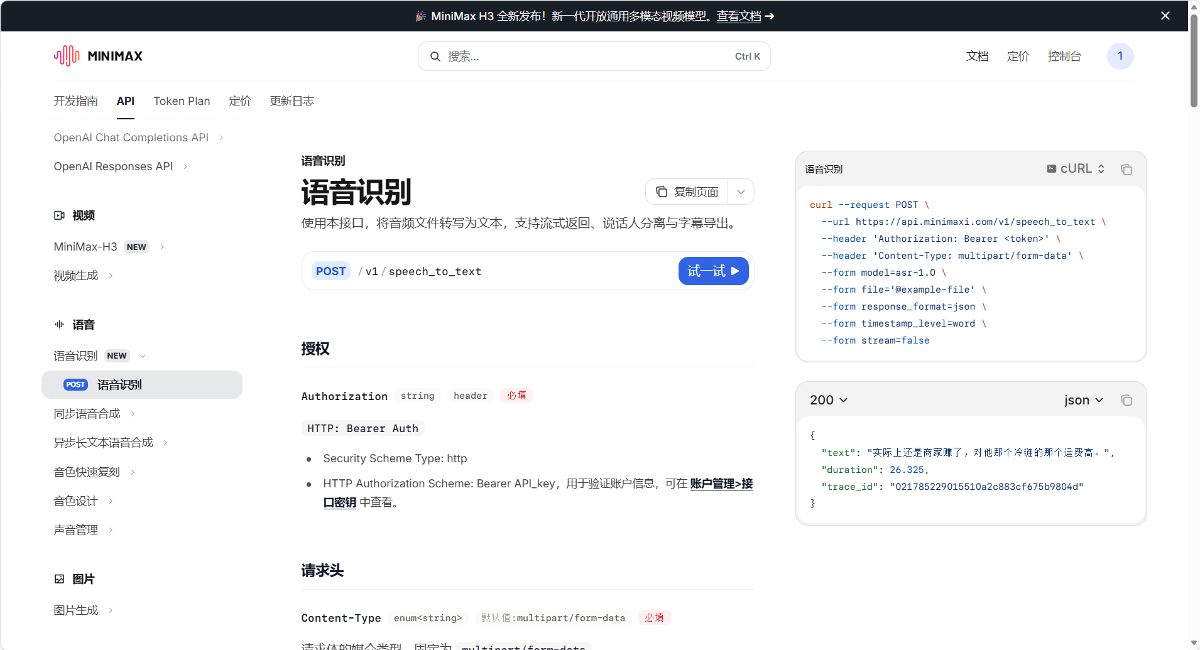Click the HTTP: Bearer Auth code label

[x=363, y=428]
